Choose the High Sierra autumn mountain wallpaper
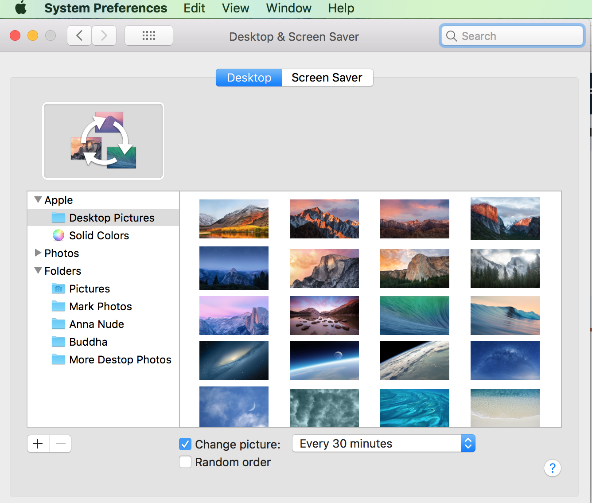The image size is (592, 503). (234, 219)
